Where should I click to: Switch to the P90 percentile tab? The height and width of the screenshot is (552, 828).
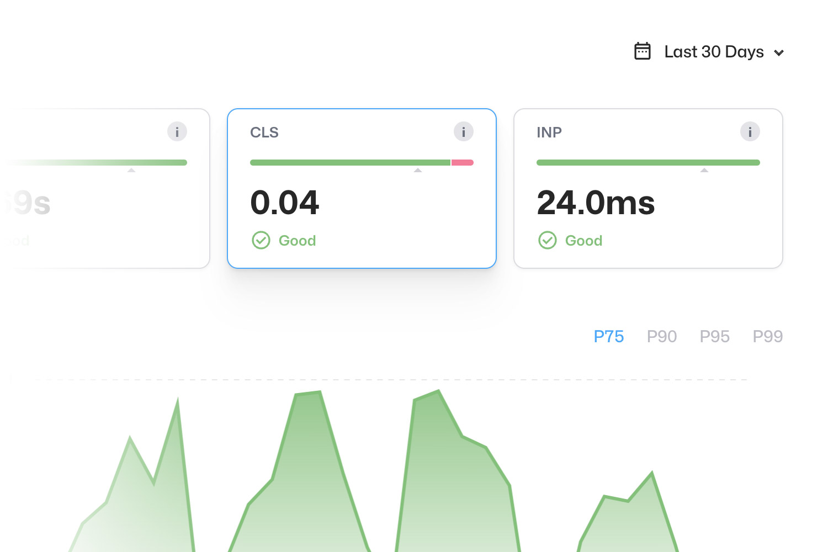(662, 336)
